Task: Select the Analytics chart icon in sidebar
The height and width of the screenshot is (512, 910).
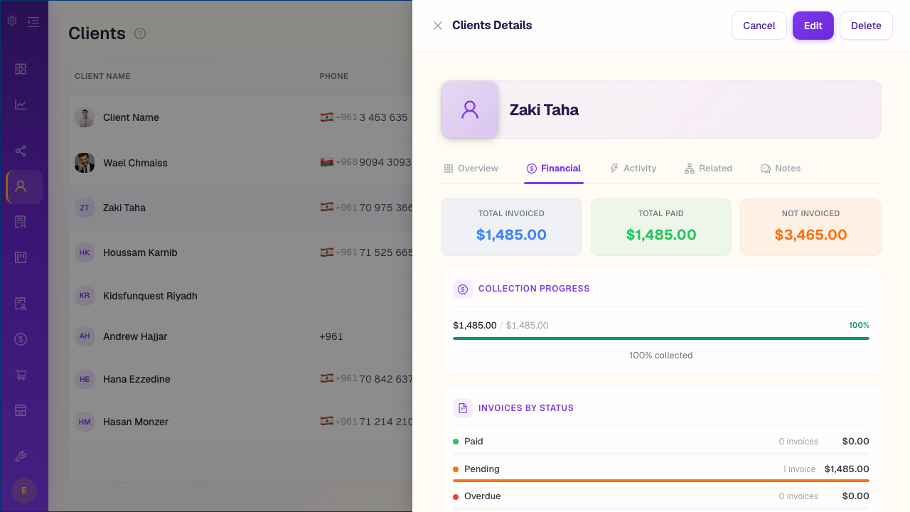Action: click(x=20, y=104)
